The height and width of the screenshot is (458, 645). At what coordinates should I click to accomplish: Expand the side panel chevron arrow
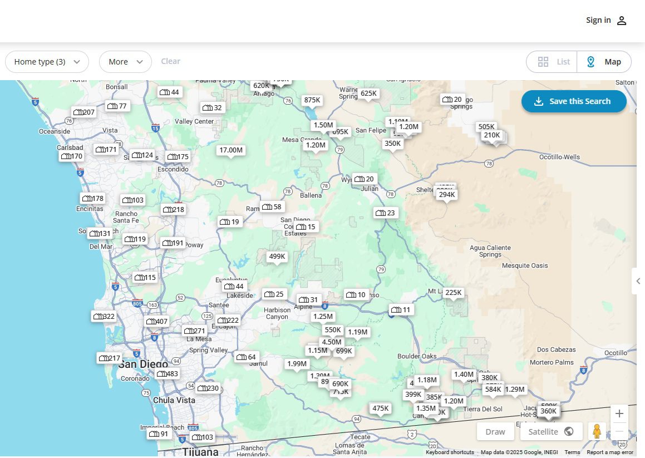(x=638, y=281)
